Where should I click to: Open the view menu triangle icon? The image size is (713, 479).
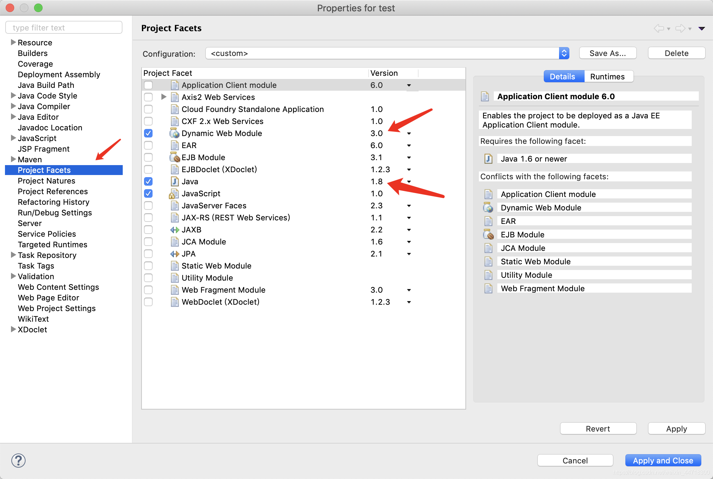701,28
